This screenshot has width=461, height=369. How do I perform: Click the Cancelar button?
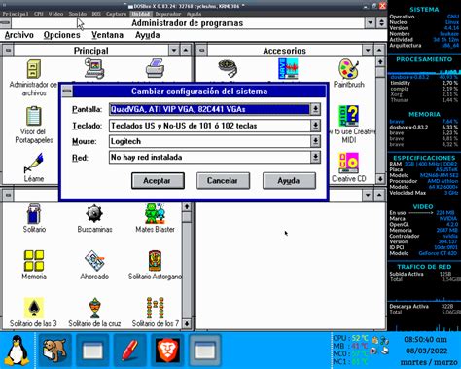223,181
